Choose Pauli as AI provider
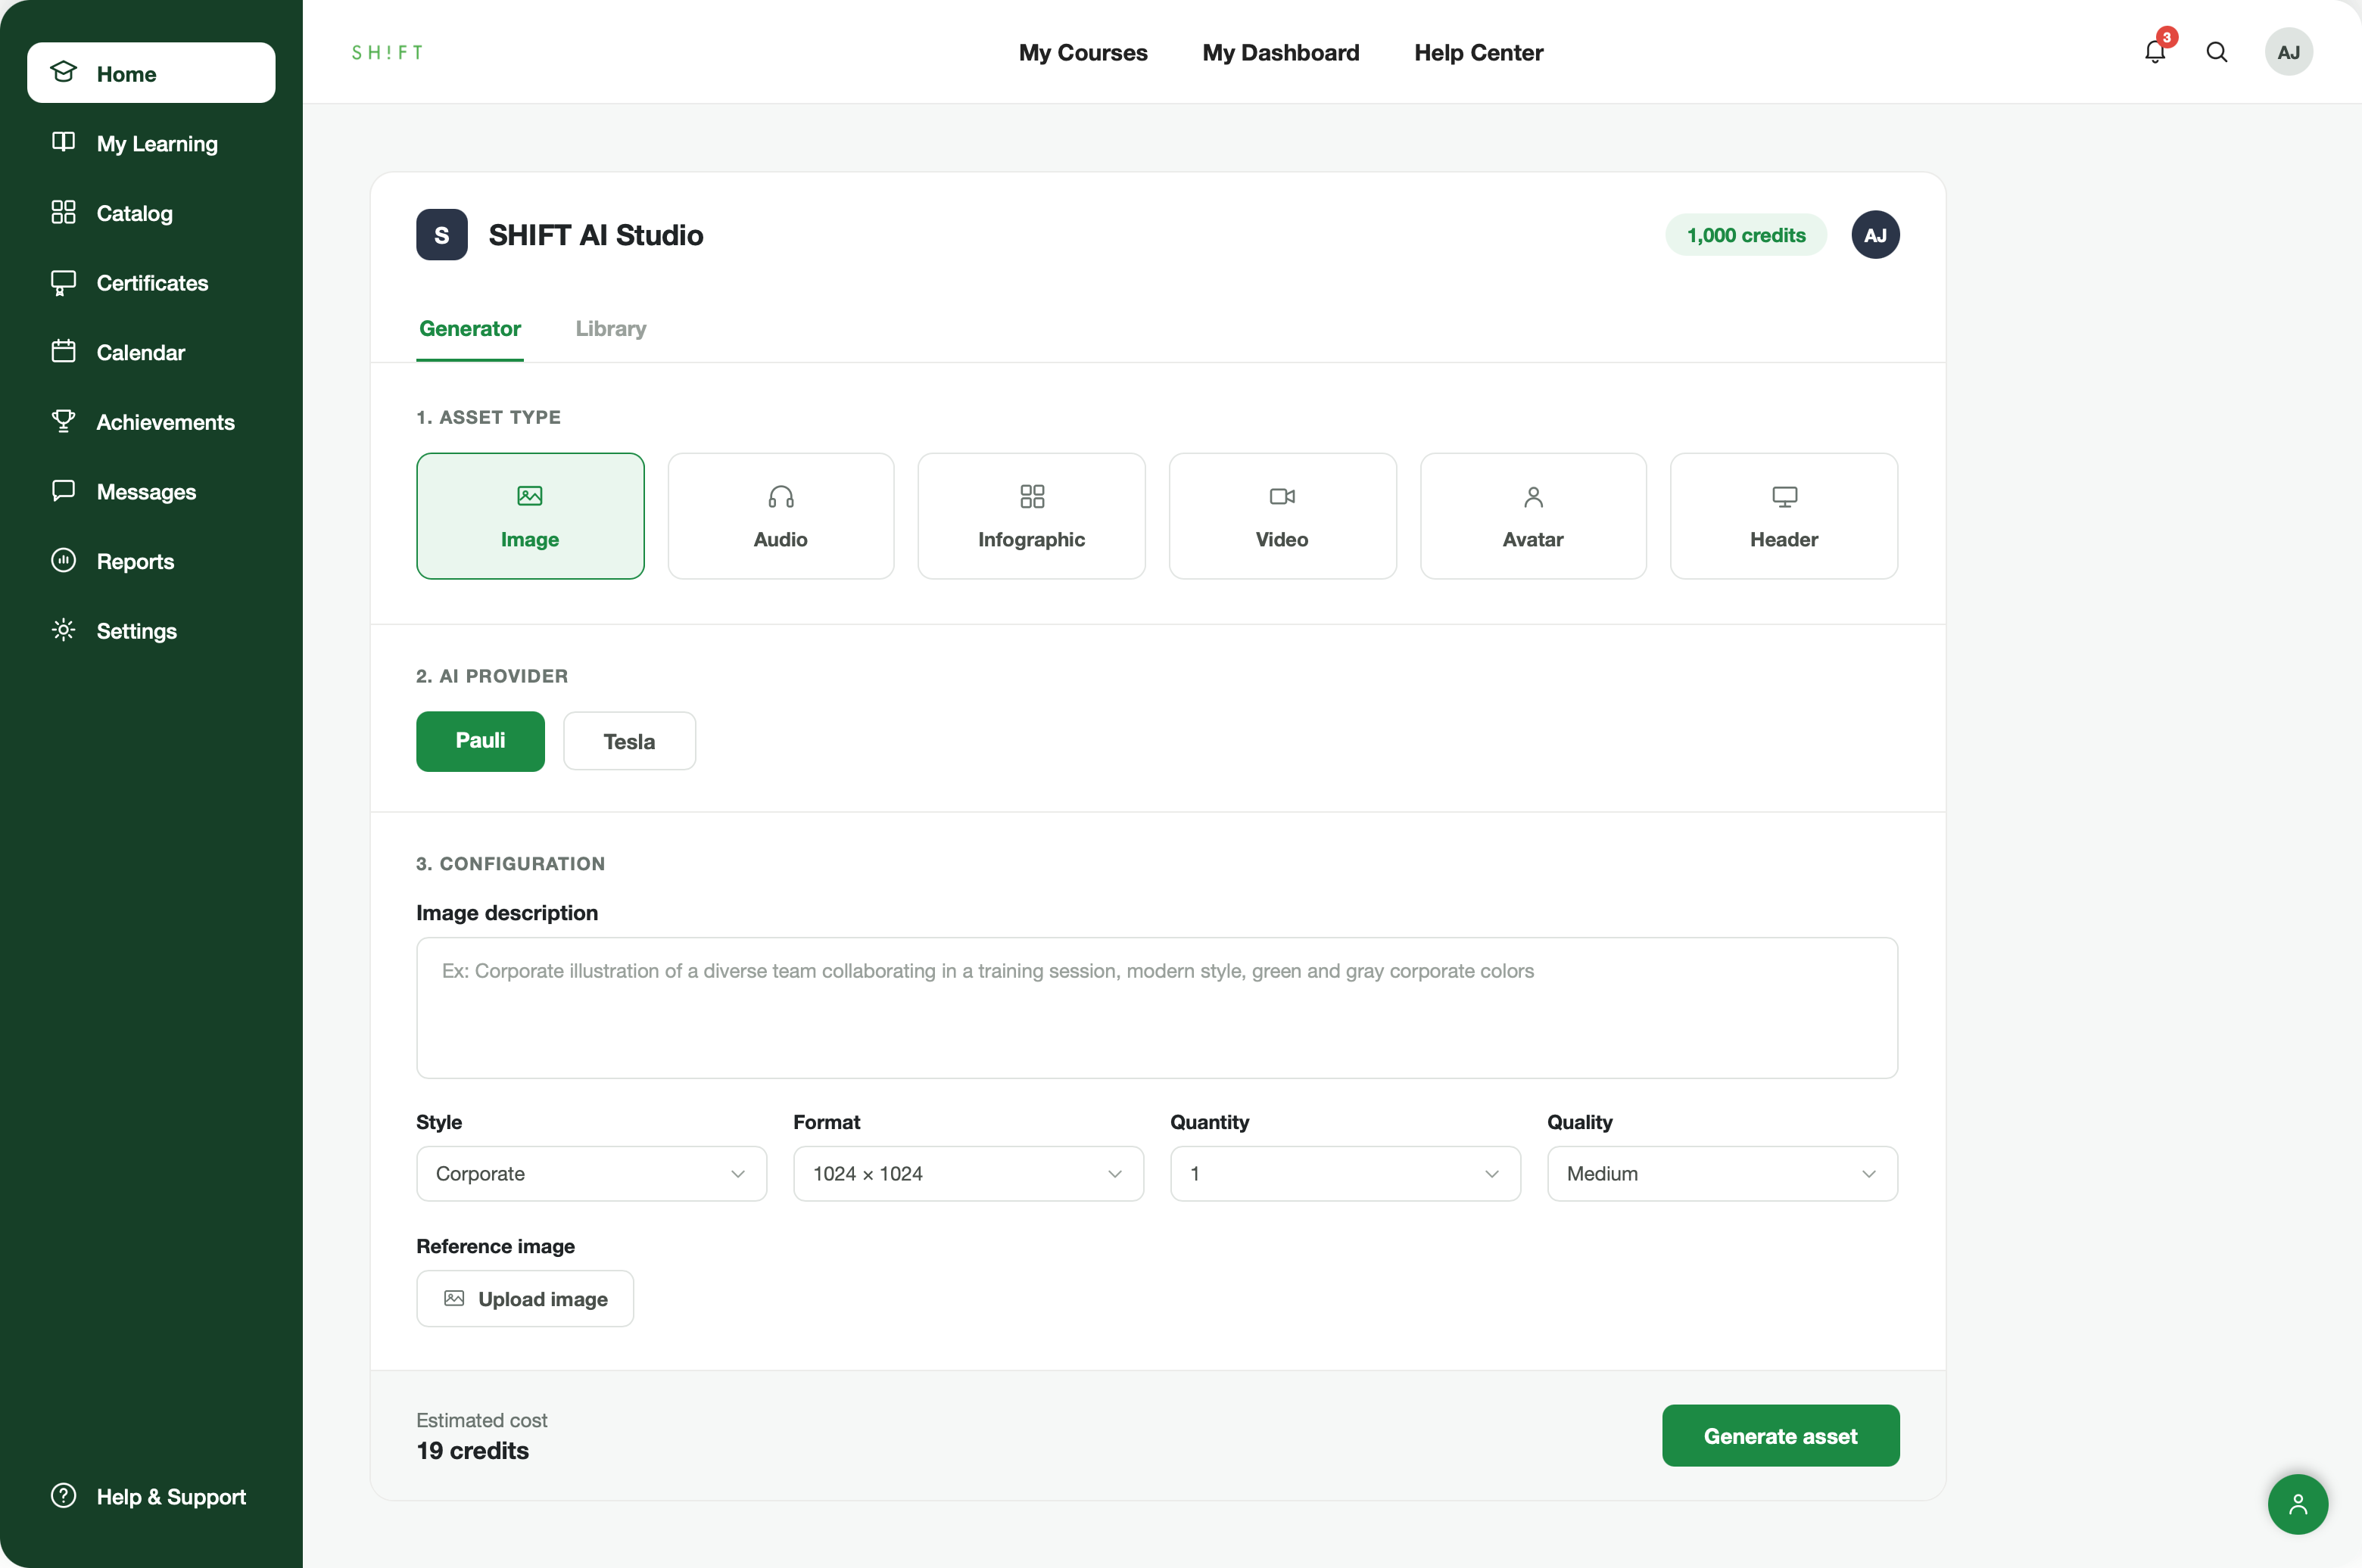This screenshot has width=2362, height=1568. pyautogui.click(x=480, y=741)
